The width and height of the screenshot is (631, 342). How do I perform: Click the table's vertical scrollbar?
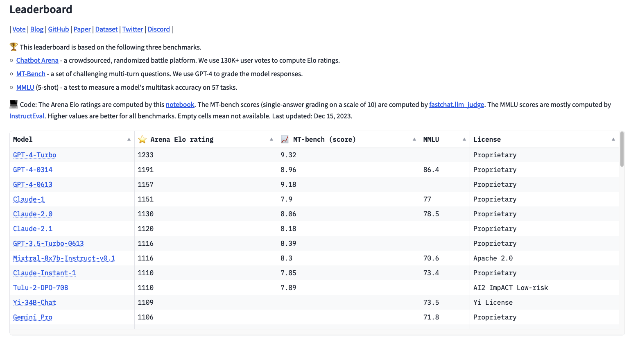(x=622, y=149)
